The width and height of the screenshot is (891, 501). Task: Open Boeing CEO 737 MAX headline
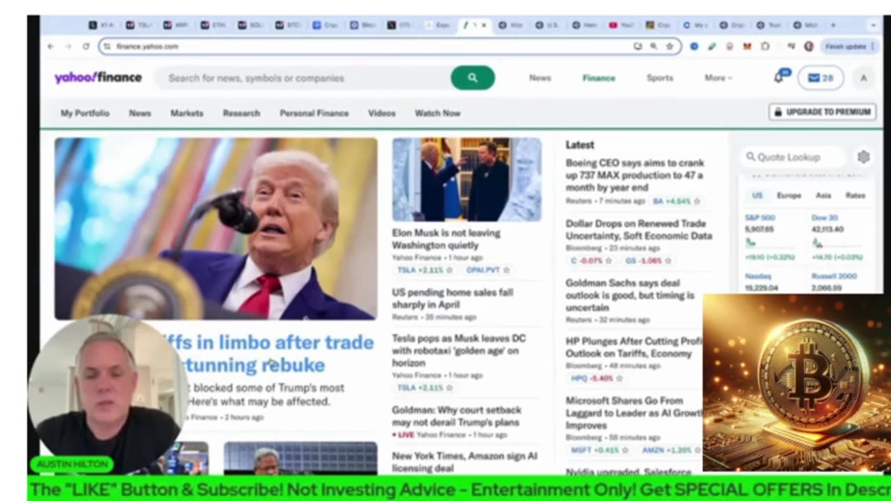635,175
